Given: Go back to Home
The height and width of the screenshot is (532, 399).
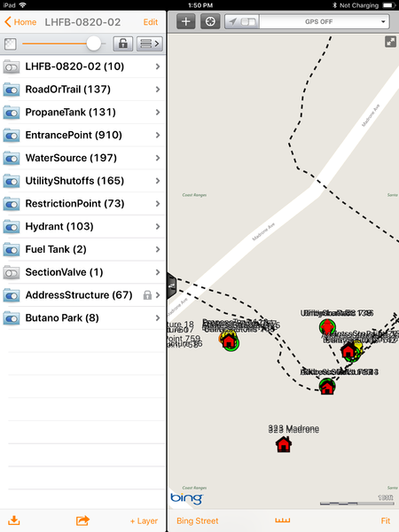Looking at the screenshot, I should pos(20,22).
